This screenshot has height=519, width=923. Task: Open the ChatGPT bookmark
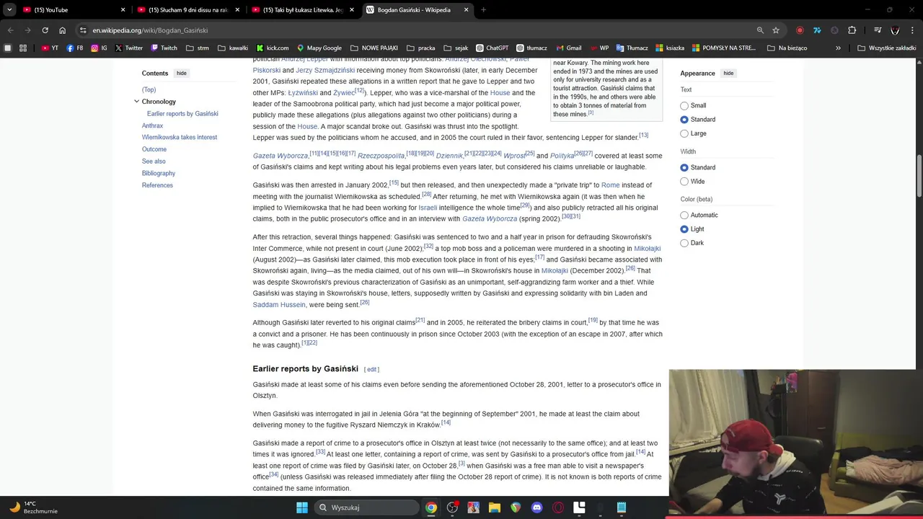[x=491, y=48]
